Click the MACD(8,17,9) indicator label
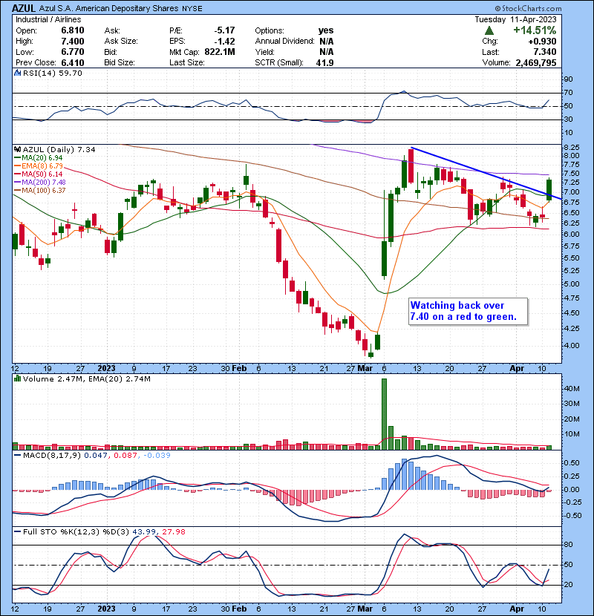Viewport: 594px width, 616px height. coord(51,456)
